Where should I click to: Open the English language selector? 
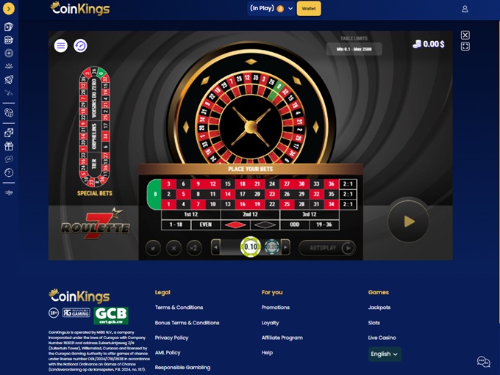click(x=385, y=354)
